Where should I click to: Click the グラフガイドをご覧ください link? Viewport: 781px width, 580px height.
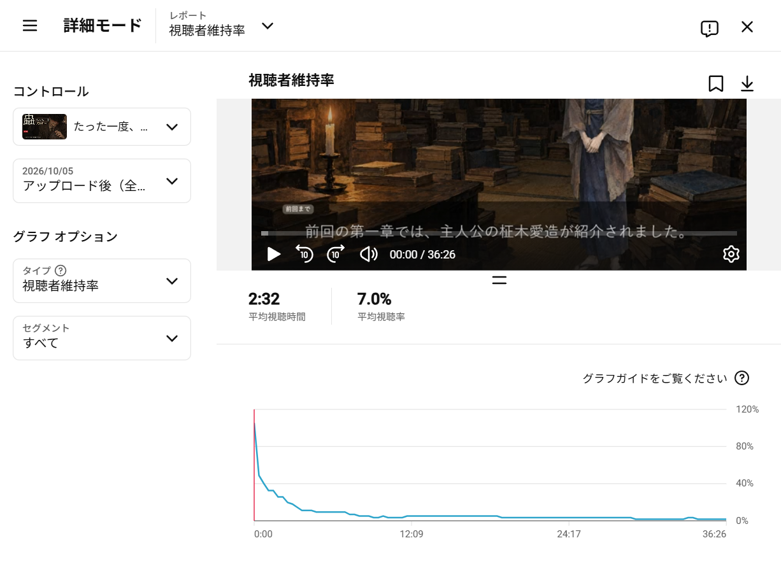point(654,378)
